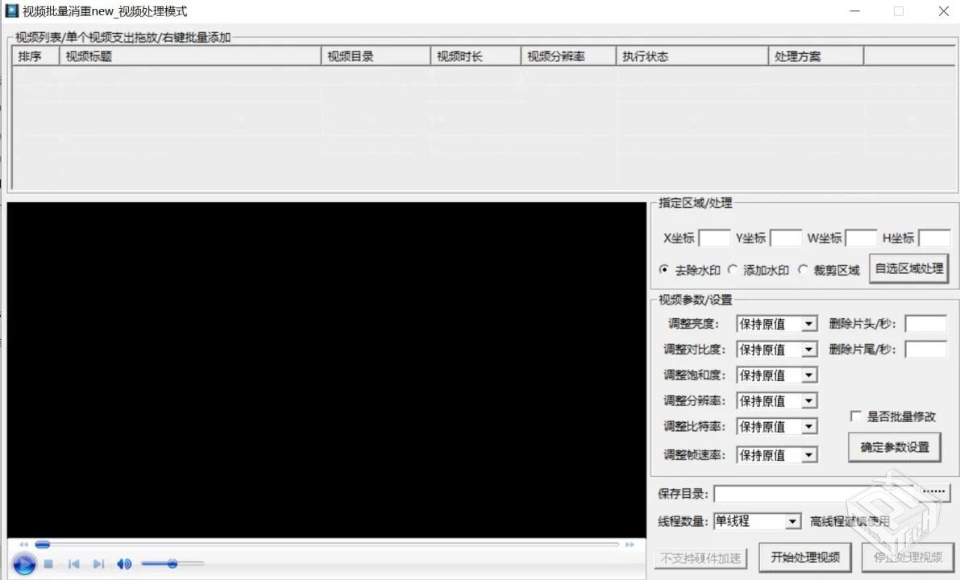Click the stop playback icon
The height and width of the screenshot is (580, 960).
(48, 564)
